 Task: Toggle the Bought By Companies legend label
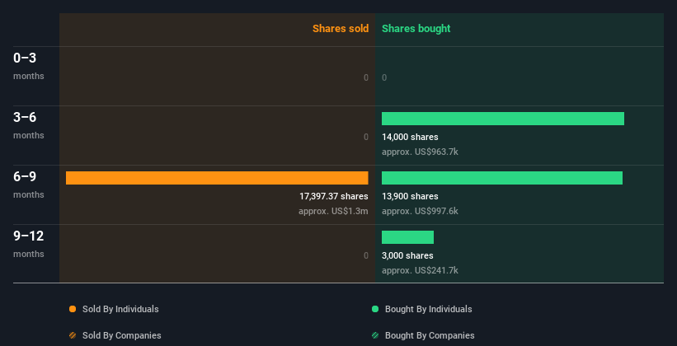point(430,335)
